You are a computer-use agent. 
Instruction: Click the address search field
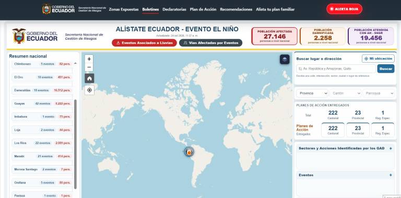336,69
